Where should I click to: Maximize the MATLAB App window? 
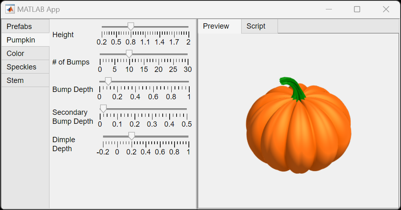[x=357, y=9]
